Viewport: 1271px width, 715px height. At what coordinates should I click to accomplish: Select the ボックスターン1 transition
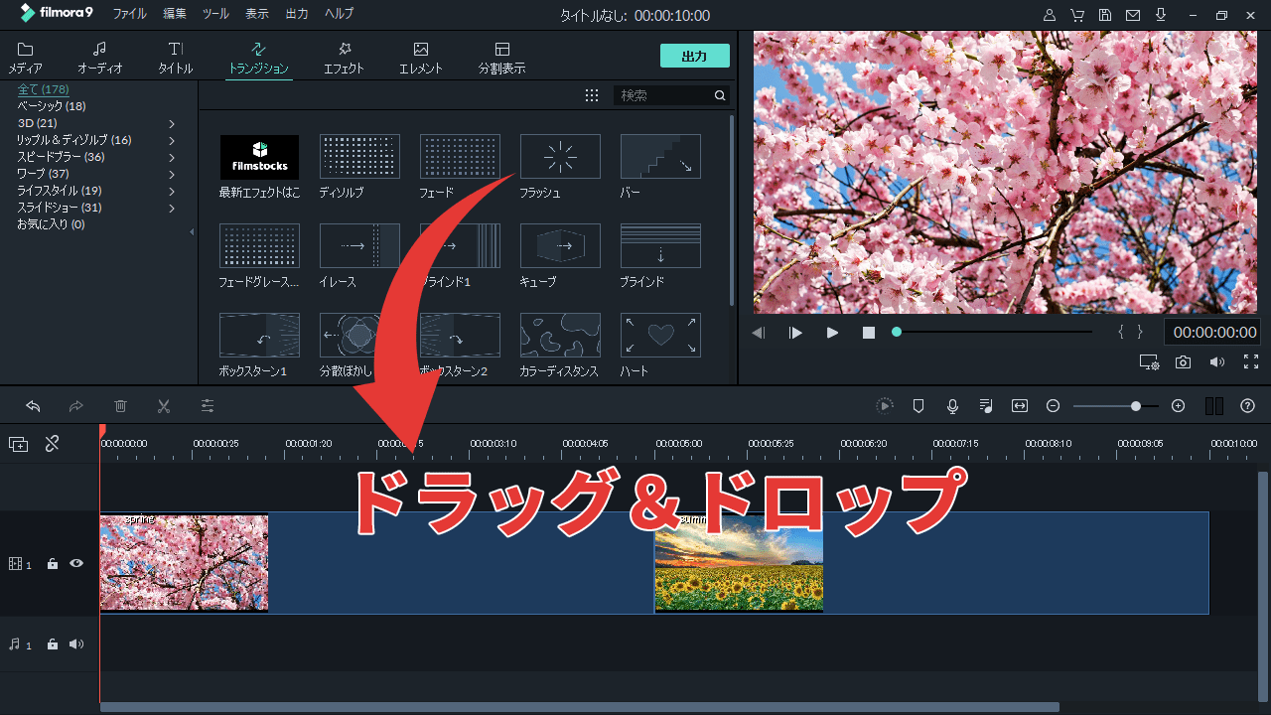pos(259,336)
